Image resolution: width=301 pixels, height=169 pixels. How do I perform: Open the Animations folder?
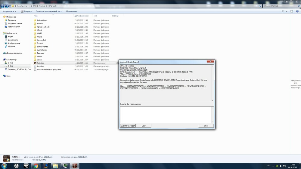point(42,20)
